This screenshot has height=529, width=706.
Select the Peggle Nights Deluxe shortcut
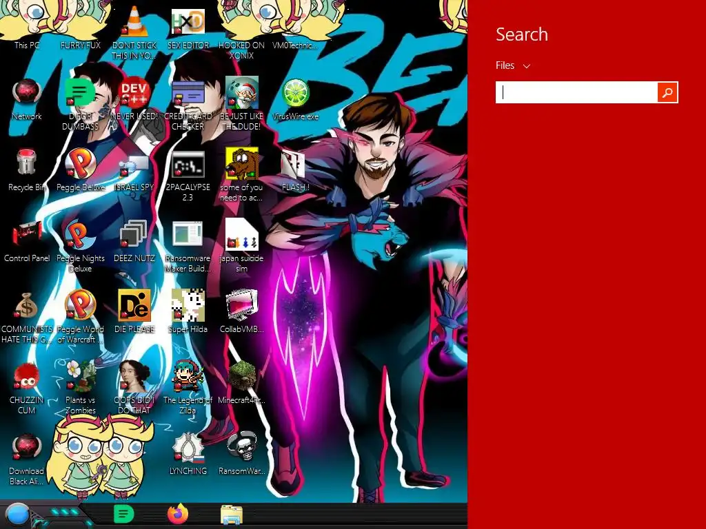tap(80, 246)
